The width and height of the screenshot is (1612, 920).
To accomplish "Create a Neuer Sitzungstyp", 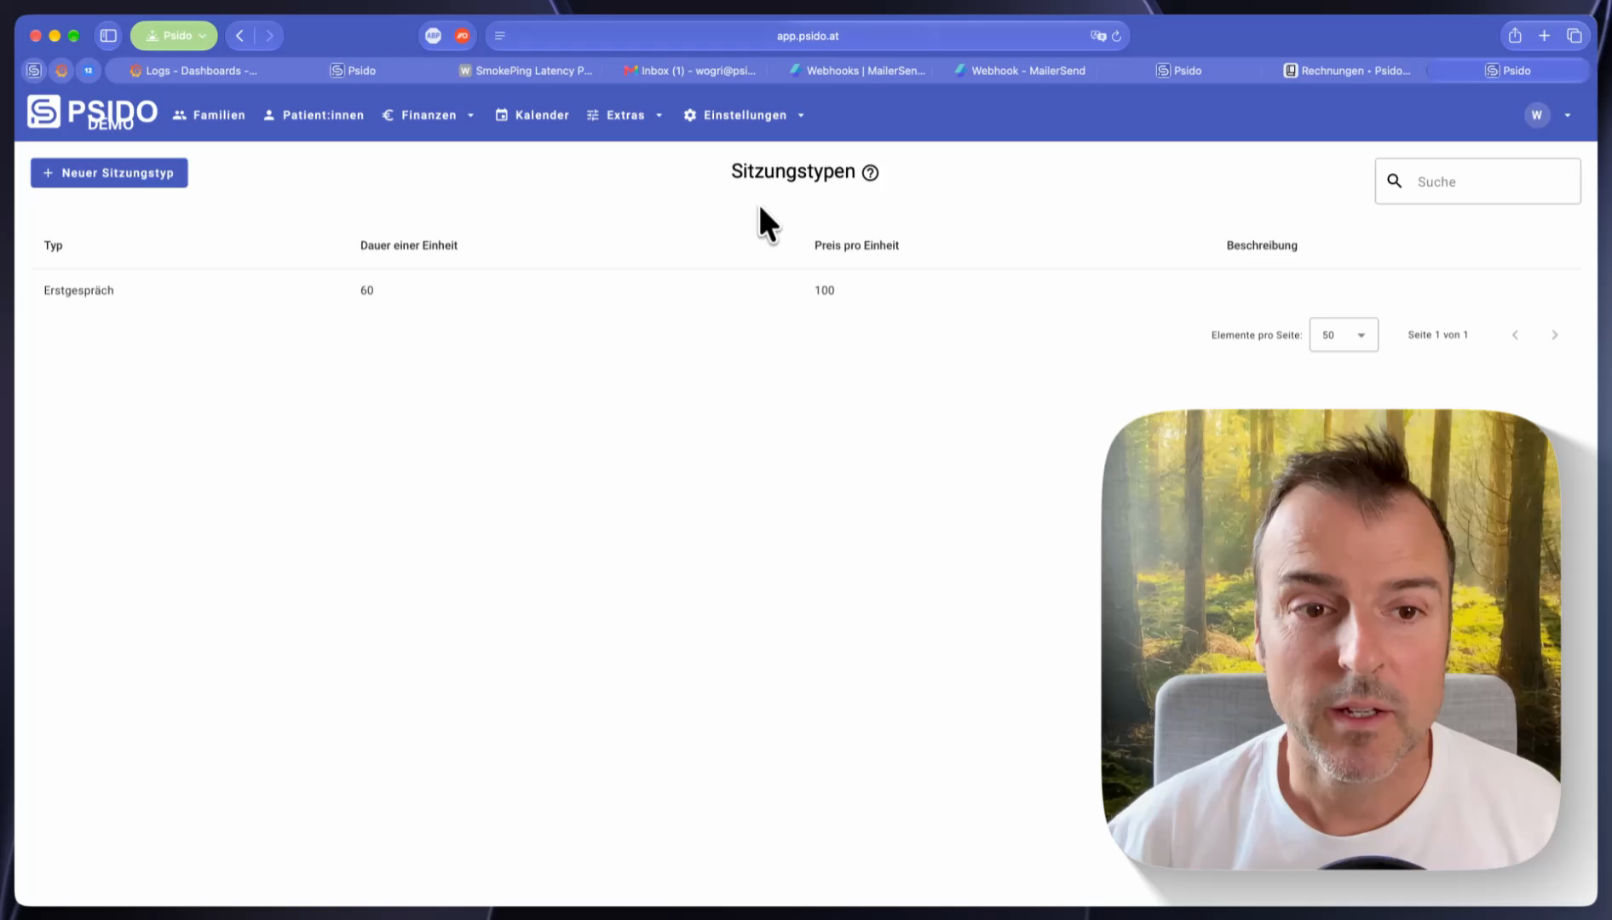I will (x=109, y=173).
